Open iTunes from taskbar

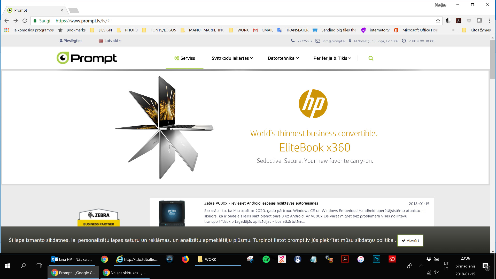pos(361,259)
